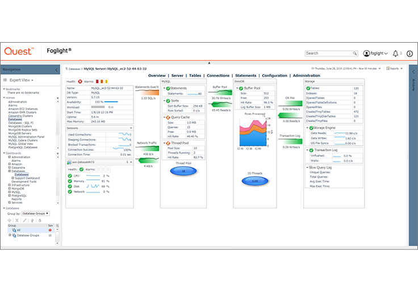
Task: Click the Network green check icon
Action: (x=70, y=192)
